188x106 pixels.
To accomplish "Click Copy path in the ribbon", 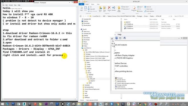I will (x=91, y=9).
